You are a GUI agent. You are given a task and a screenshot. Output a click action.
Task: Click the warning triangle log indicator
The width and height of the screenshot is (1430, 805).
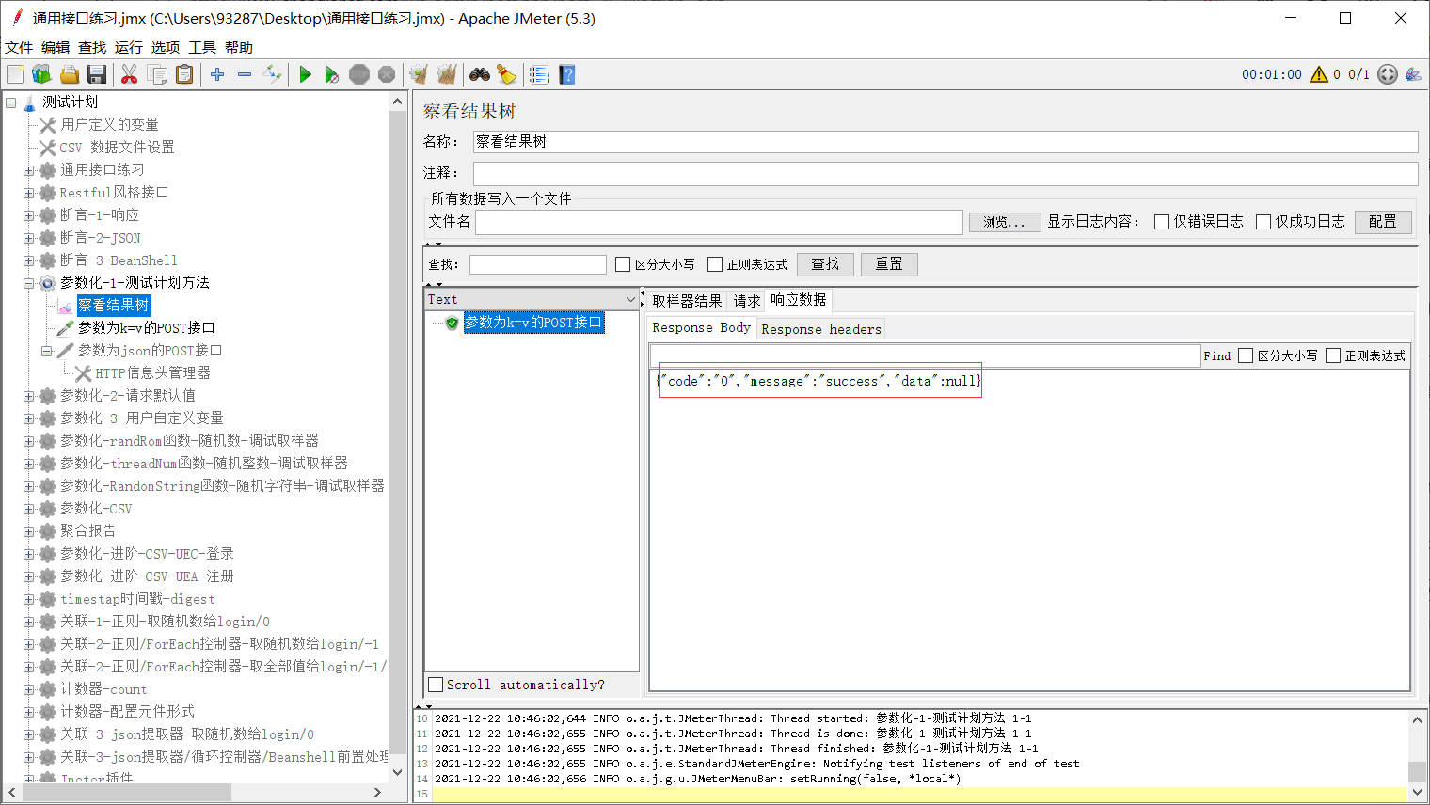[1319, 74]
